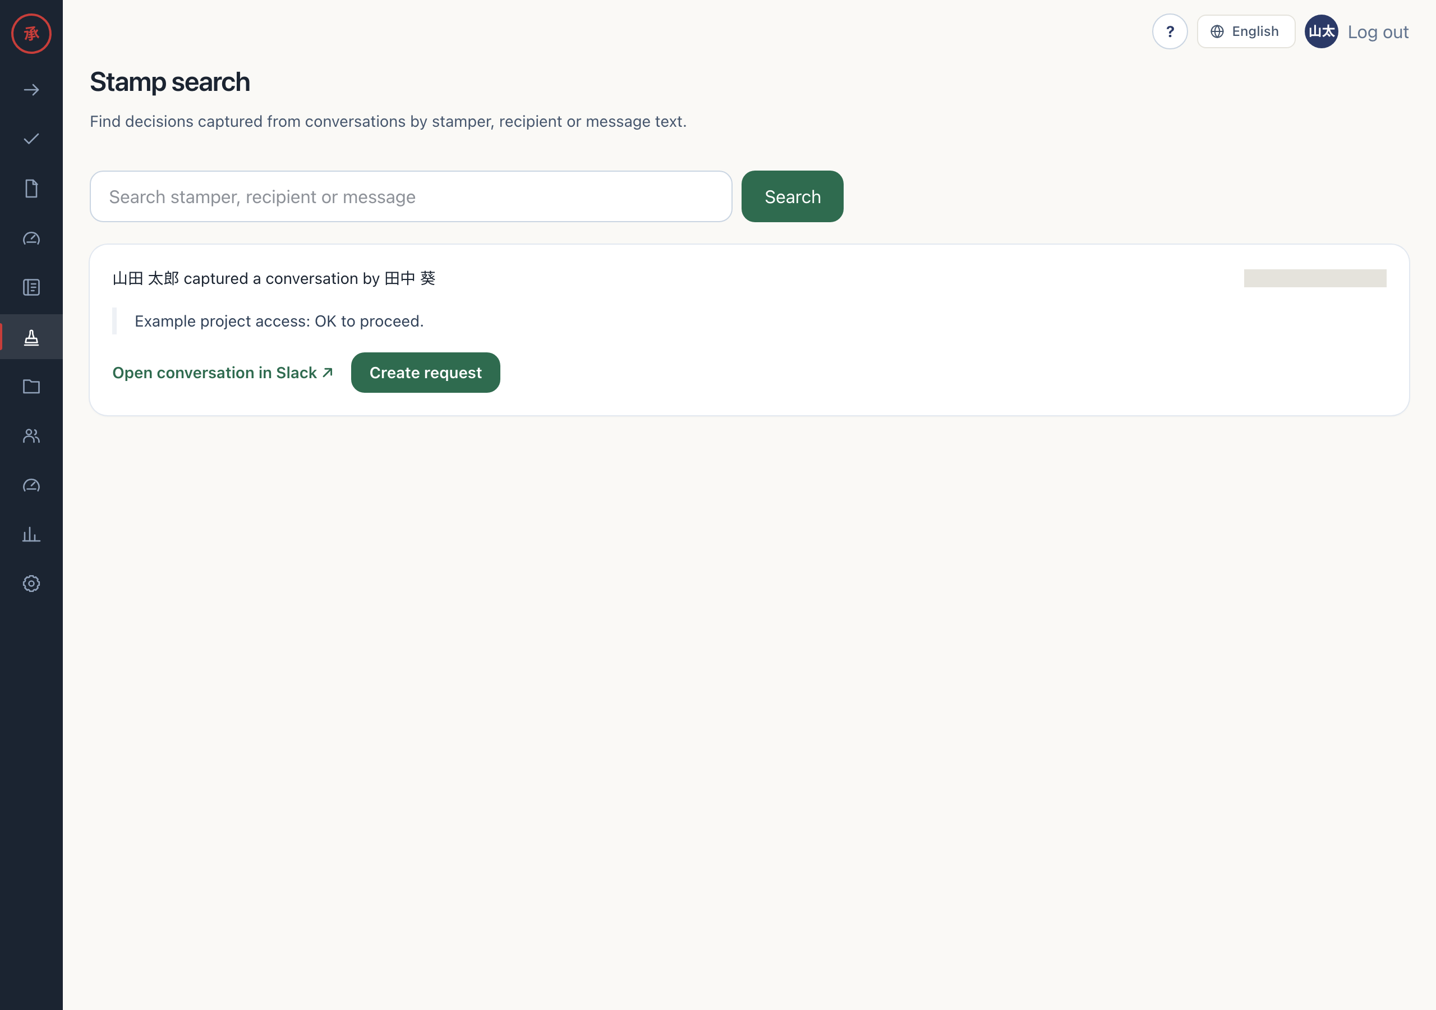Open the settings gear icon in sidebar

pos(31,584)
